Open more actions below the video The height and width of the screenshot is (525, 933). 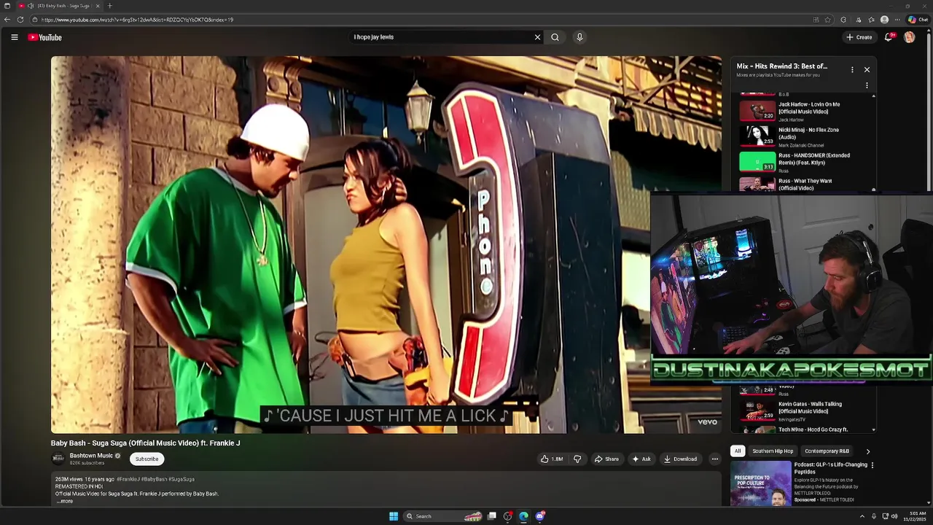[x=715, y=459]
